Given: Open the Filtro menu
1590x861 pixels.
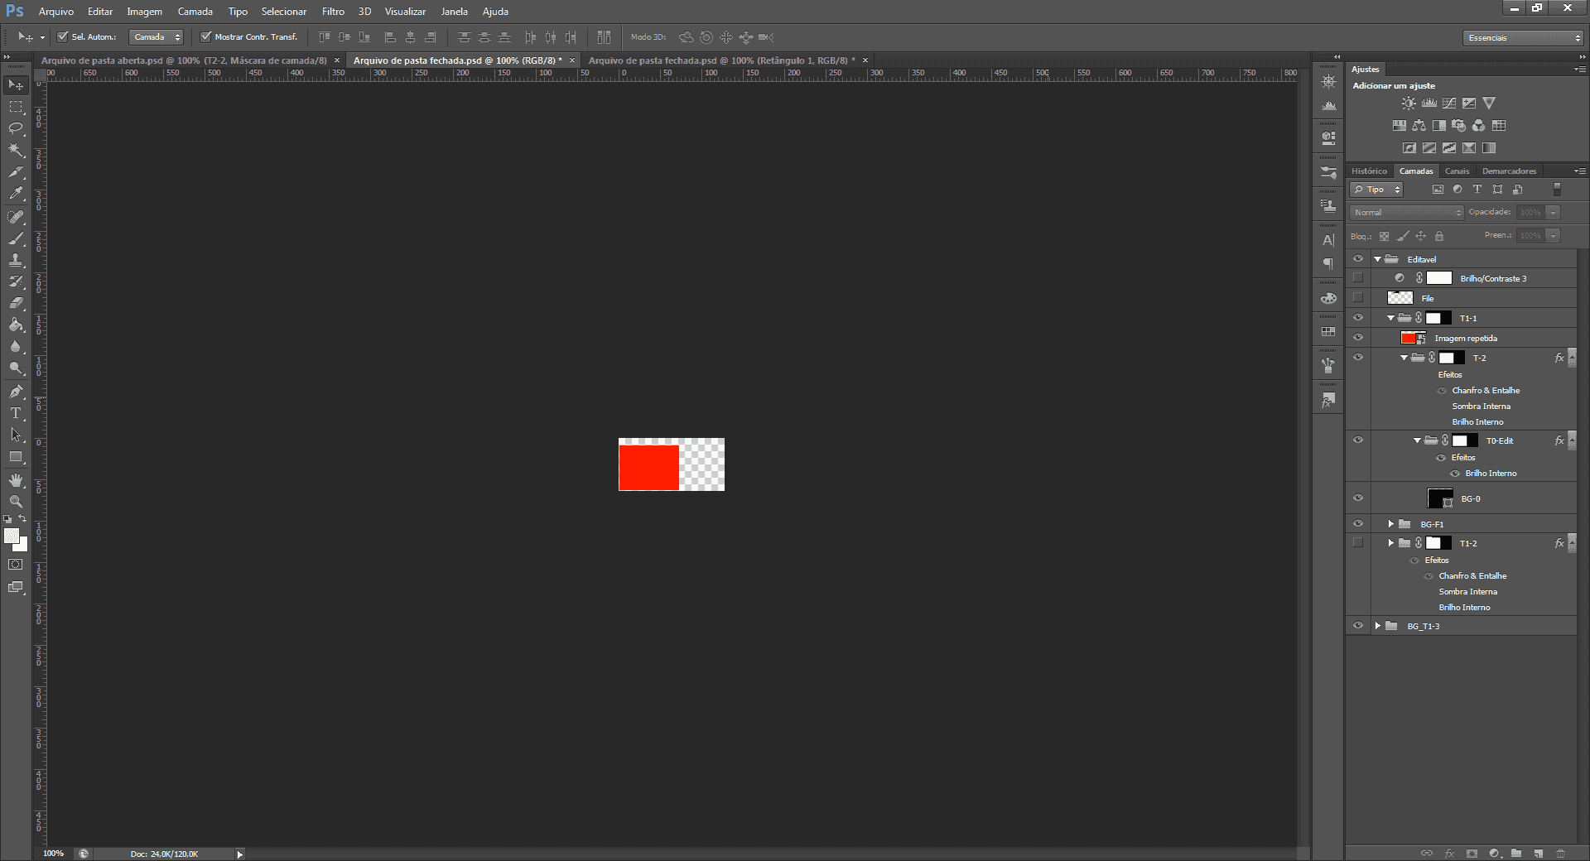Looking at the screenshot, I should [333, 12].
